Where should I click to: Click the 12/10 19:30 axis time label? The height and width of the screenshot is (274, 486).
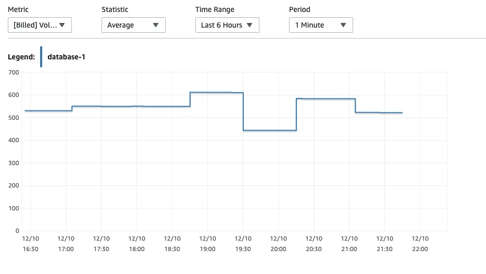243,244
